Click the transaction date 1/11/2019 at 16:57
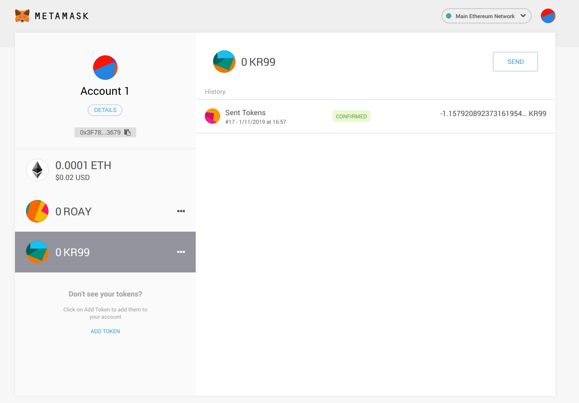The height and width of the screenshot is (403, 579). pos(262,122)
